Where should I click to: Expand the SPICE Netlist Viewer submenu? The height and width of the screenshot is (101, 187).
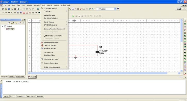(54, 25)
